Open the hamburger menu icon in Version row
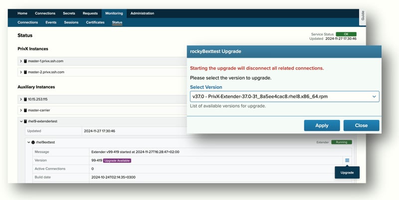 point(347,160)
